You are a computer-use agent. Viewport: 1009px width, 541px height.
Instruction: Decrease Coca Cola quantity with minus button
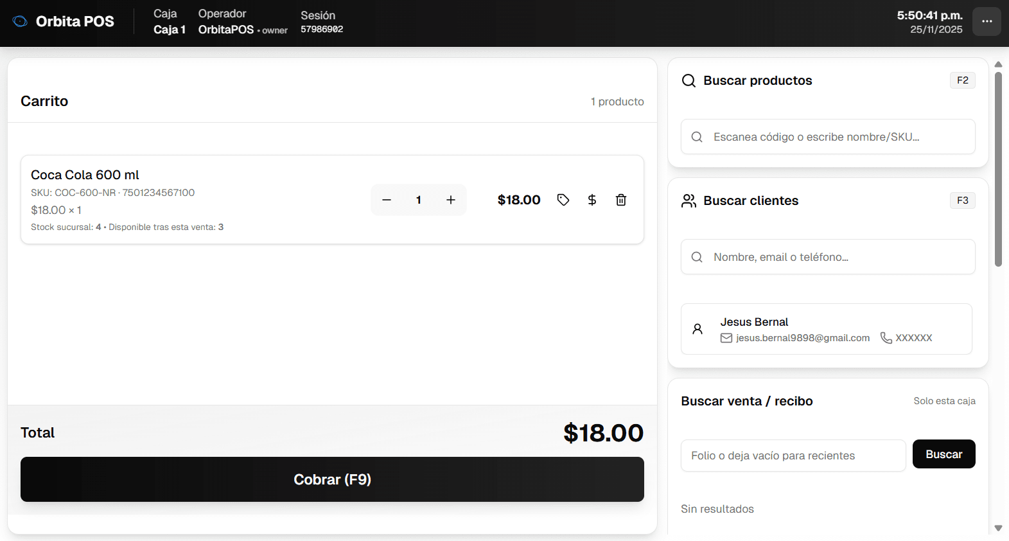[387, 200]
